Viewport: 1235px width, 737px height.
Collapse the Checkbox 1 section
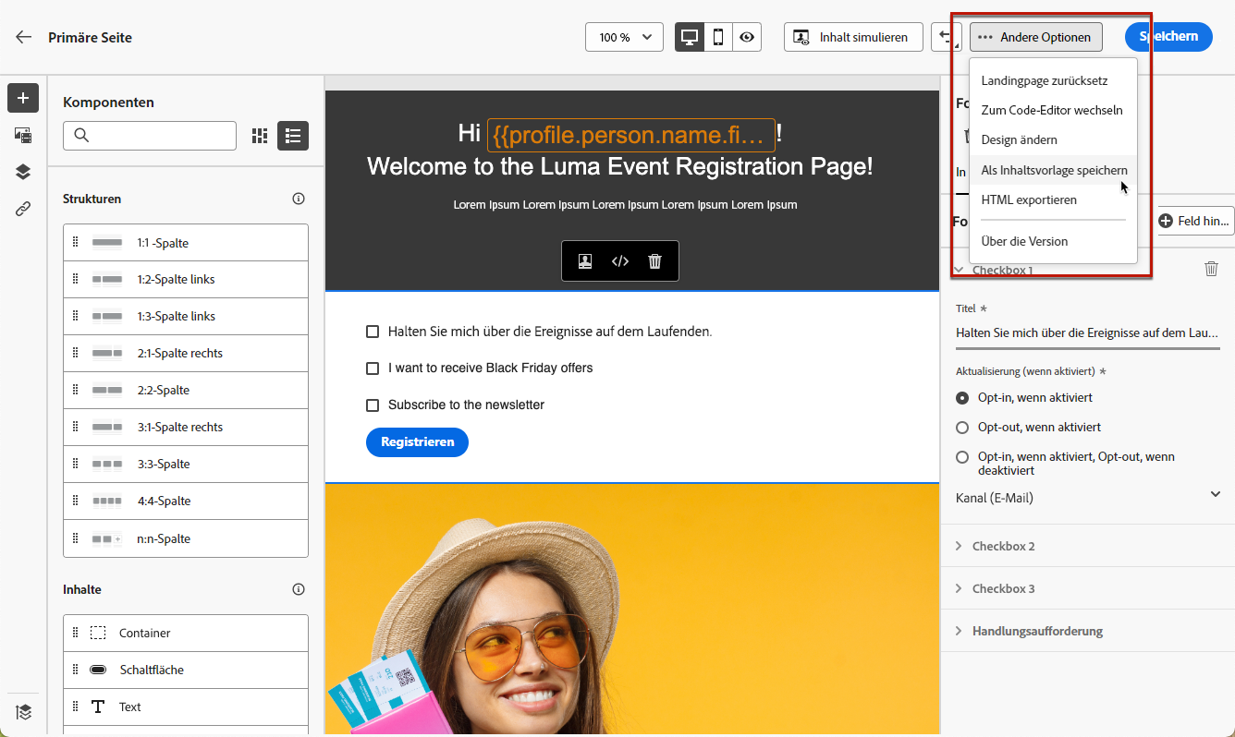tap(959, 270)
